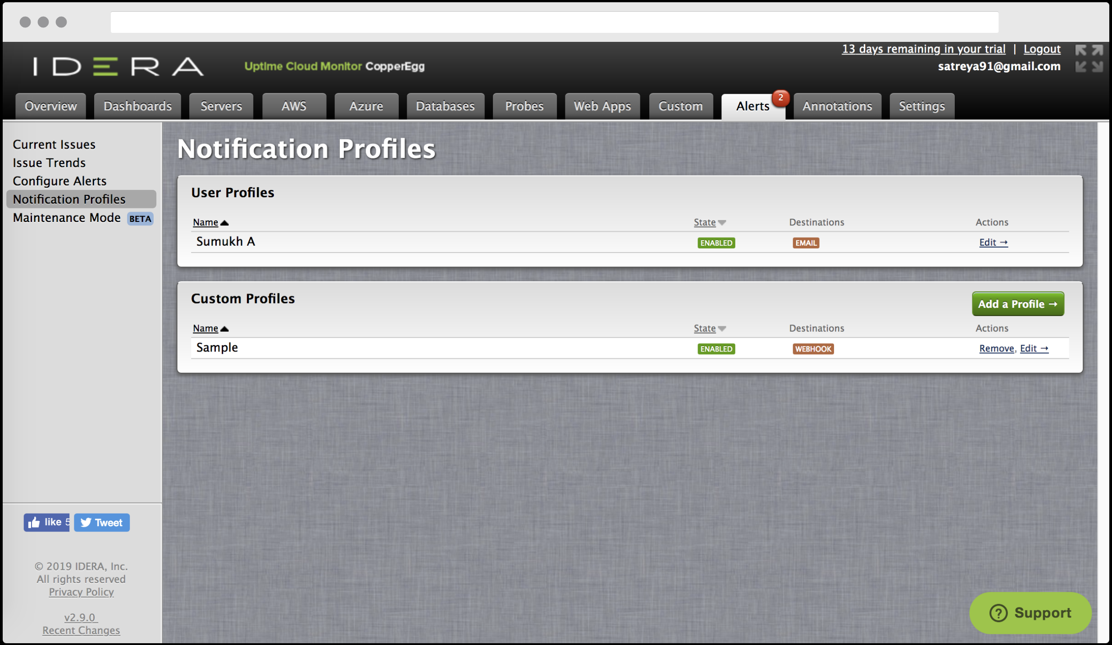Remove the Sample custom profile
Screen dimensions: 1112x645
click(996, 348)
